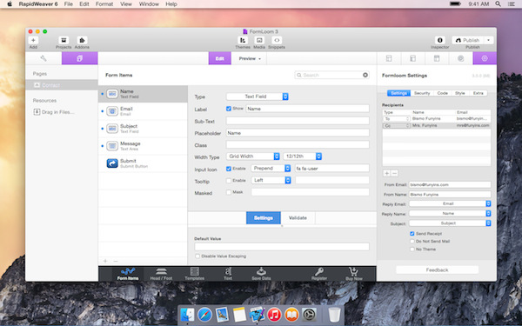Open the Inspector info icon
522x326 pixels.
pyautogui.click(x=439, y=40)
